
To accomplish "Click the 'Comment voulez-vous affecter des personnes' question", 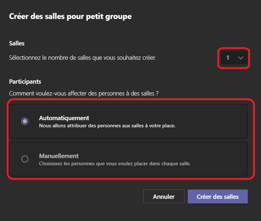I will click(84, 93).
